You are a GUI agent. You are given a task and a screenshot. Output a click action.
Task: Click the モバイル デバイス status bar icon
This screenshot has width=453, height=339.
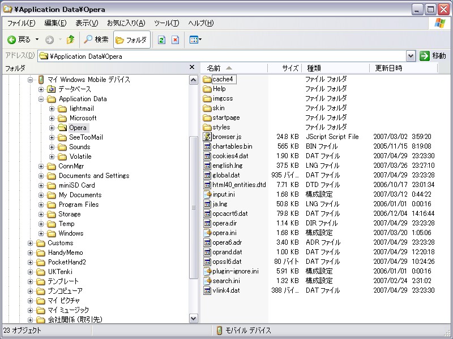click(219, 331)
